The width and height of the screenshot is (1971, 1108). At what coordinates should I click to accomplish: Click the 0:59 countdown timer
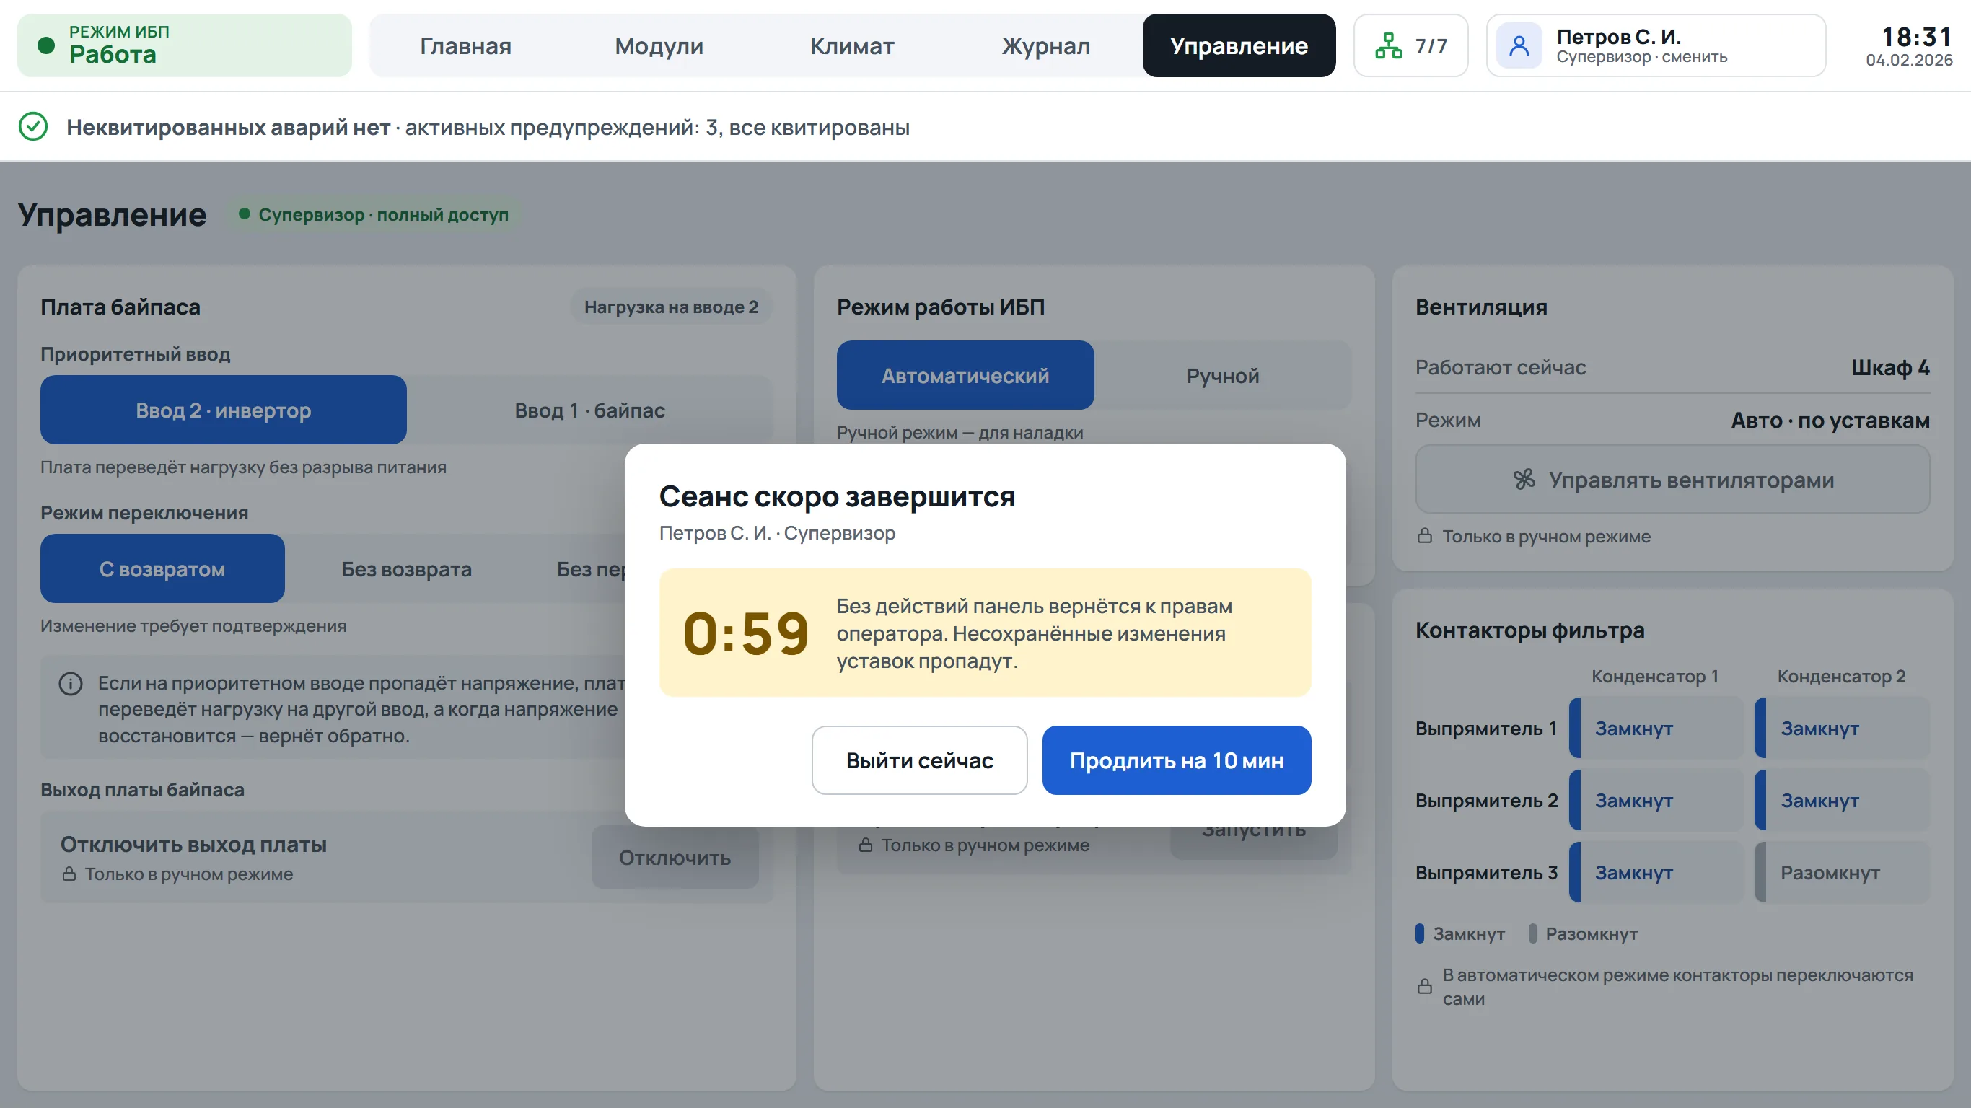pyautogui.click(x=746, y=633)
